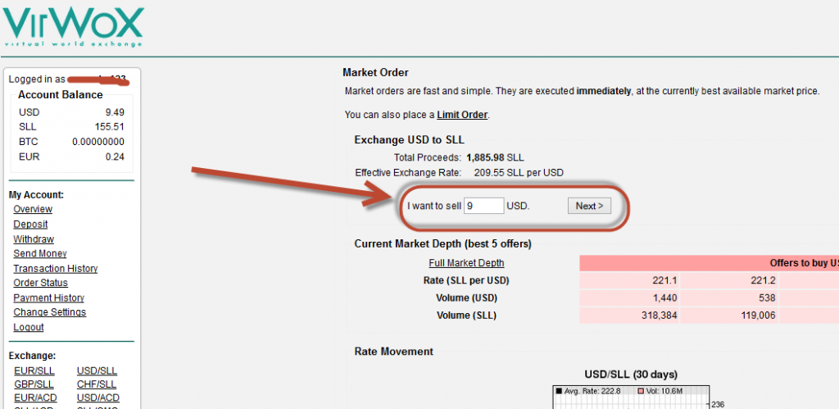Screen dimensions: 839x409
Task: Click the EUR balance value 0.24
Action: [115, 157]
